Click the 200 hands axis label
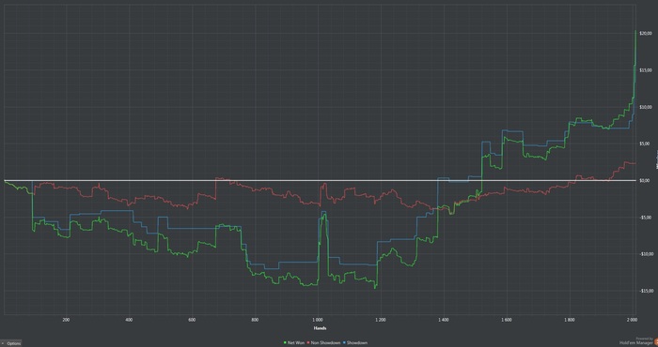Viewport: 658px width, 347px height. click(66, 320)
